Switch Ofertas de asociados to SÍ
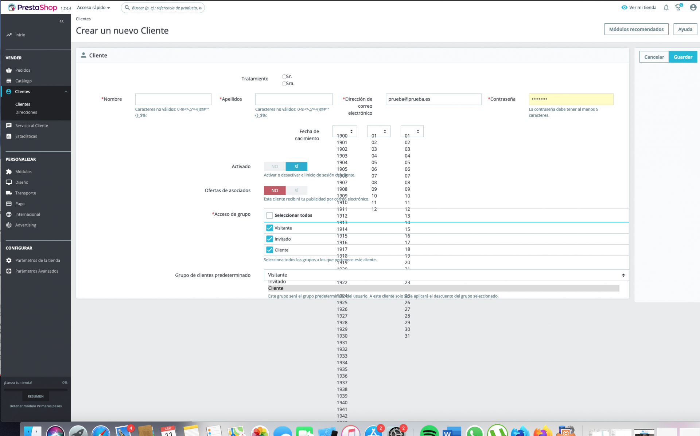Image resolution: width=700 pixels, height=436 pixels. pos(296,191)
